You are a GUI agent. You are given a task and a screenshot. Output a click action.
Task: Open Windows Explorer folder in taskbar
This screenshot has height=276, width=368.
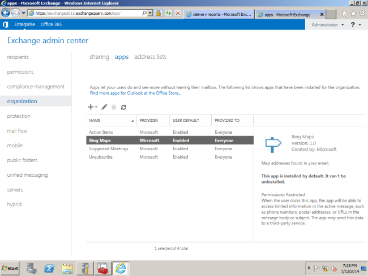click(67, 267)
